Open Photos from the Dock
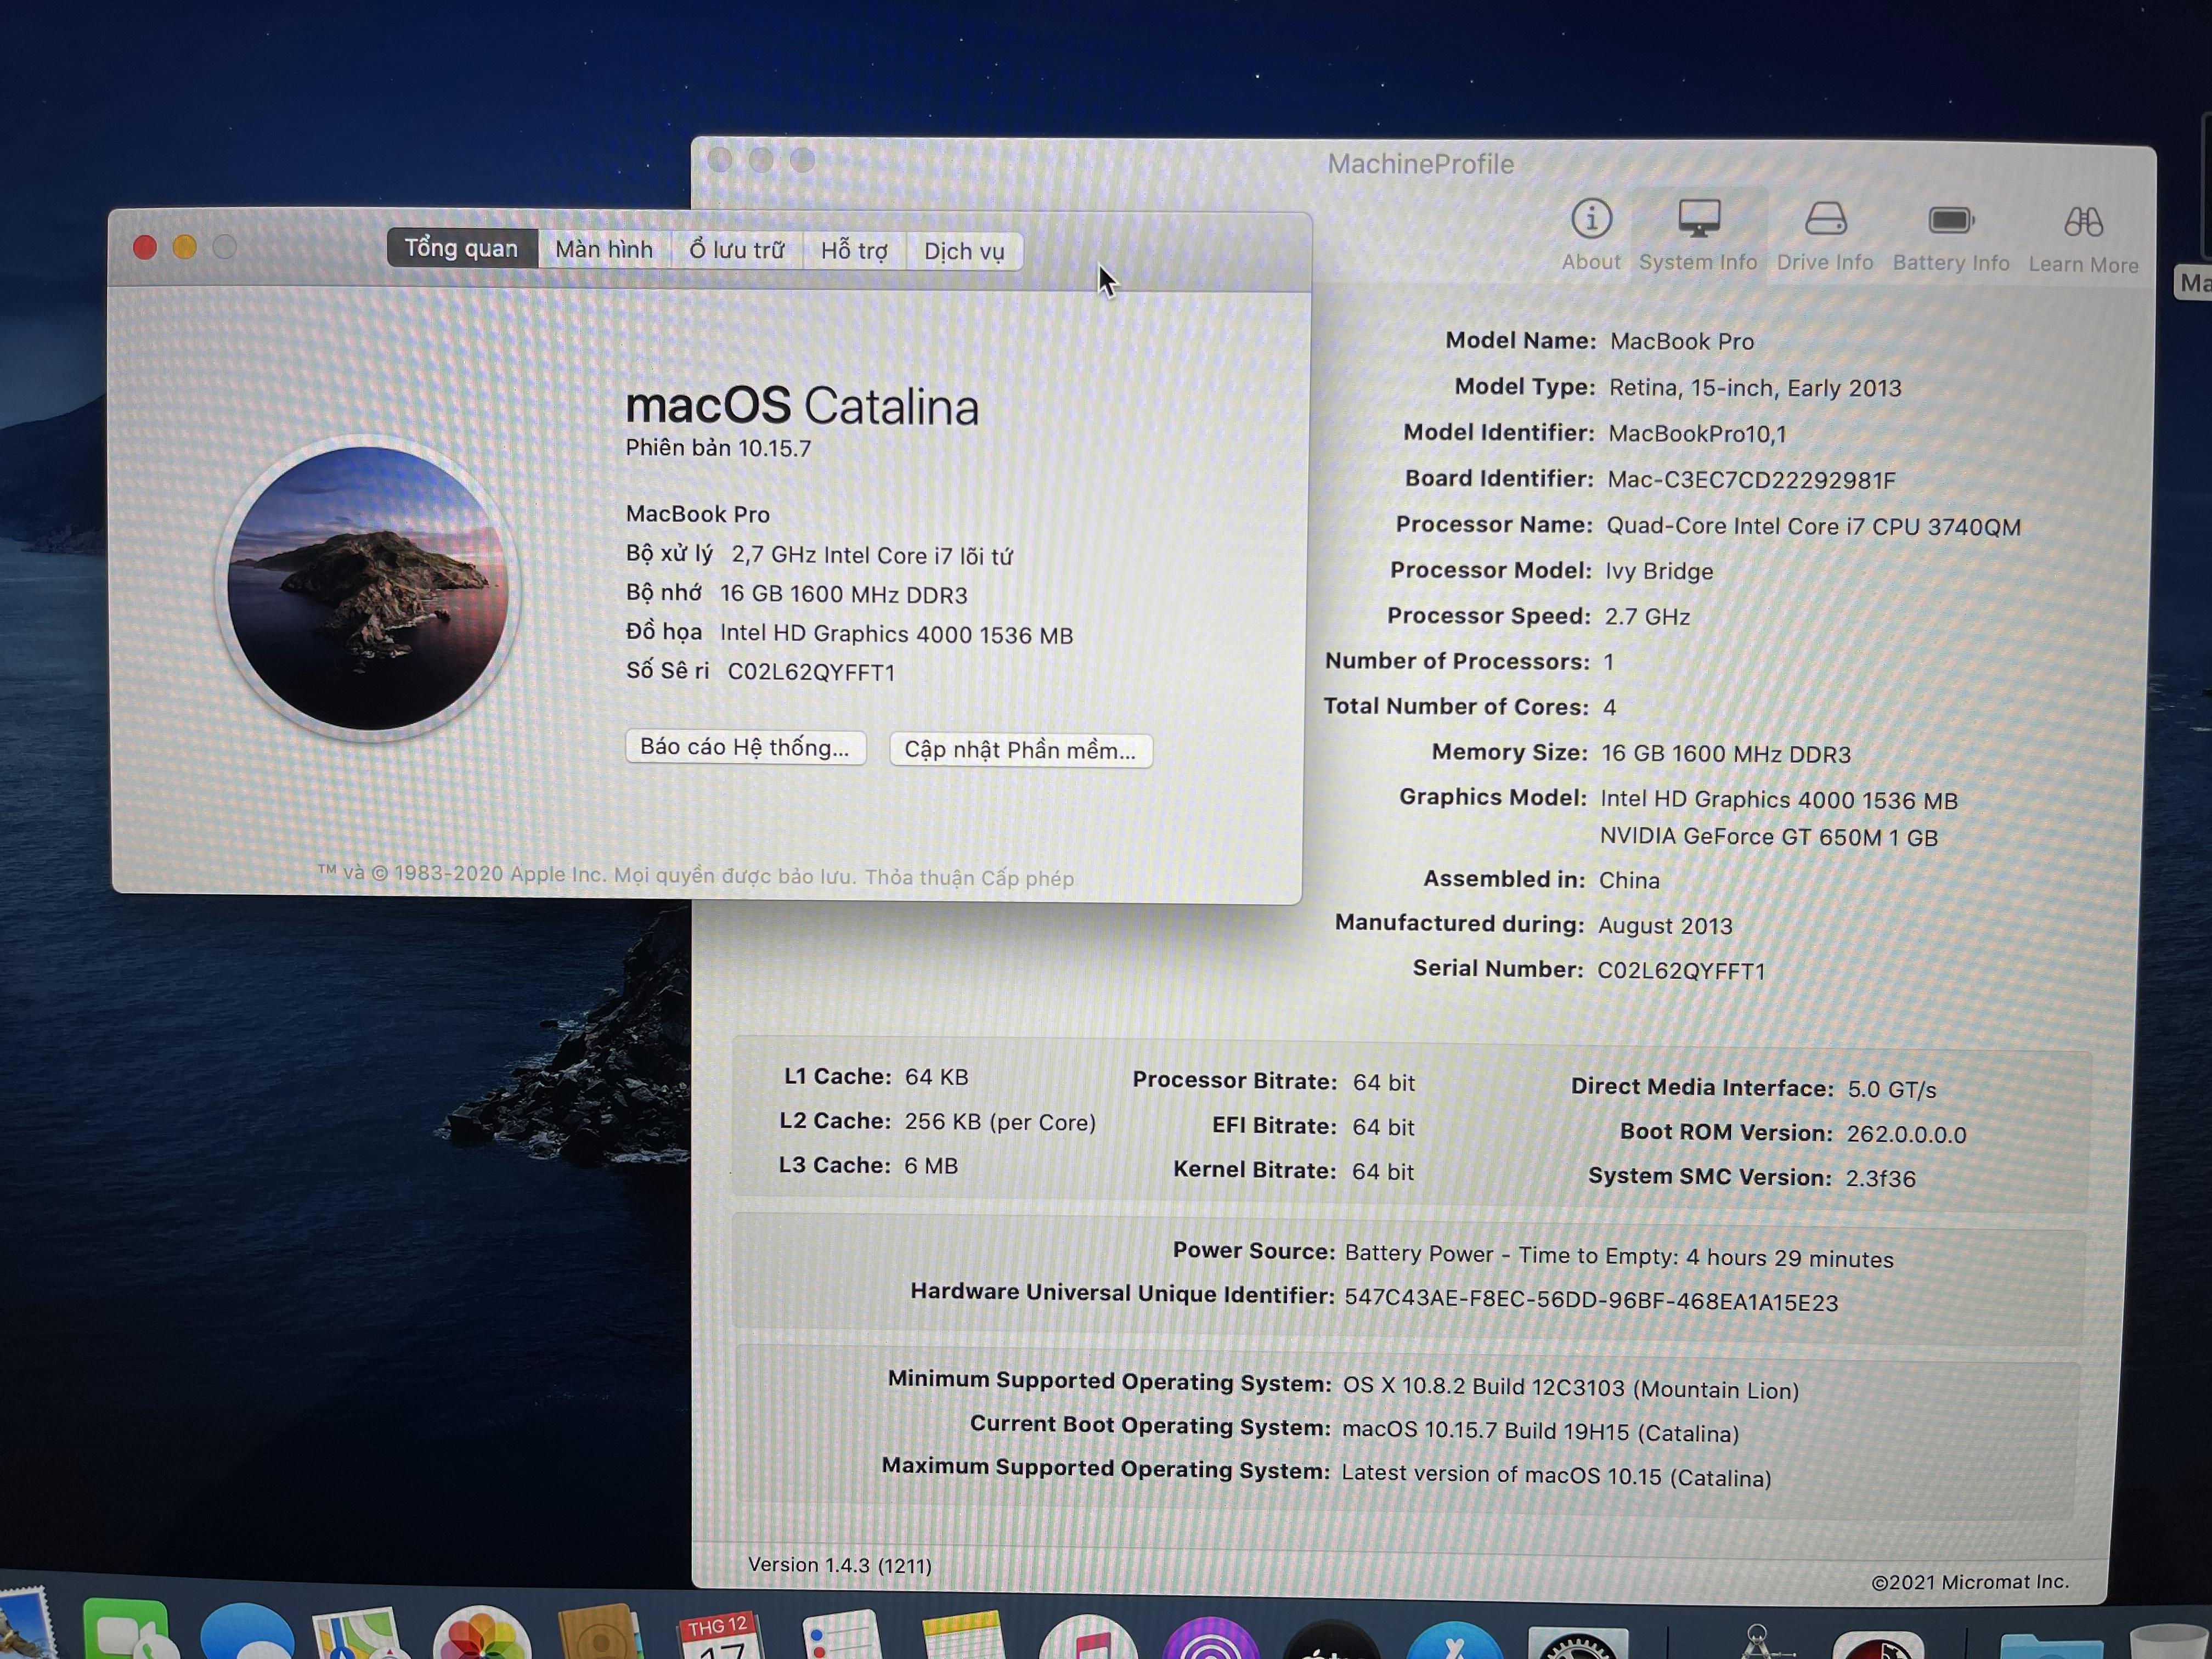The width and height of the screenshot is (2212, 1659). point(481,1633)
